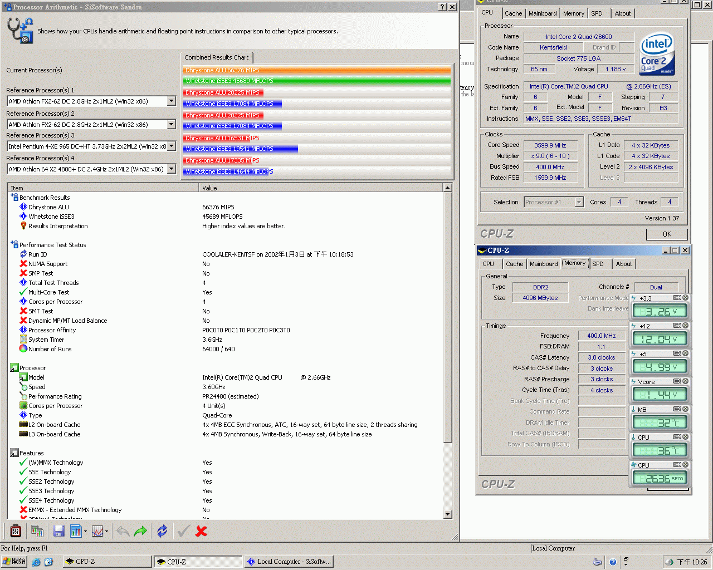
Task: Click the bar chart report icon
Action: click(x=76, y=531)
